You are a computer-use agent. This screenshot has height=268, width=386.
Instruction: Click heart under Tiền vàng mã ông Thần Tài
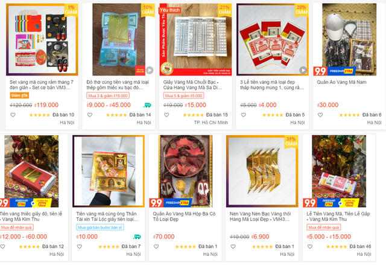(x=79, y=246)
